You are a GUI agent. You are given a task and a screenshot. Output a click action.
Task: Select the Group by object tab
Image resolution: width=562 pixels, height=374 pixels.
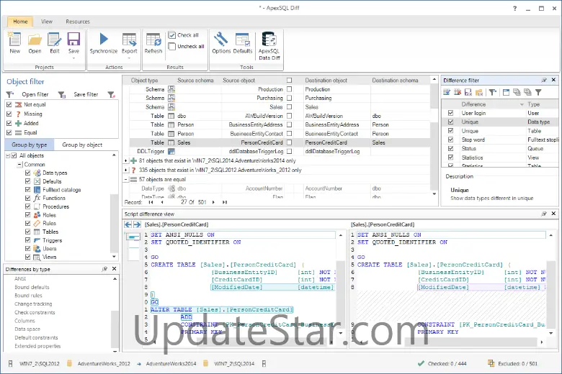82,145
